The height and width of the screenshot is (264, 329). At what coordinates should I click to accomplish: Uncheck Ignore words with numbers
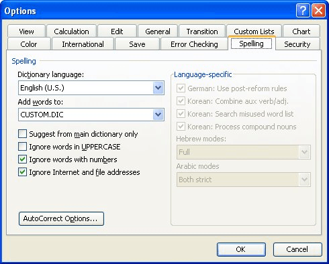[x=22, y=159]
